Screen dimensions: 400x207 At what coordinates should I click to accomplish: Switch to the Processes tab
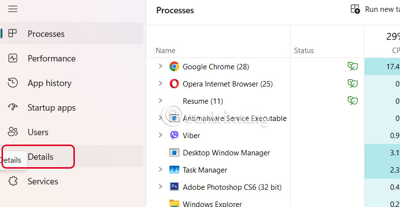click(x=46, y=34)
